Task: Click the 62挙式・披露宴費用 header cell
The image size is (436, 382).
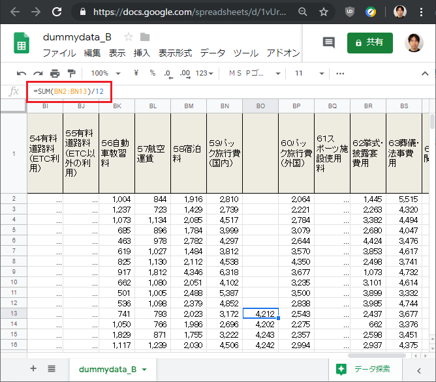Action: pos(368,153)
